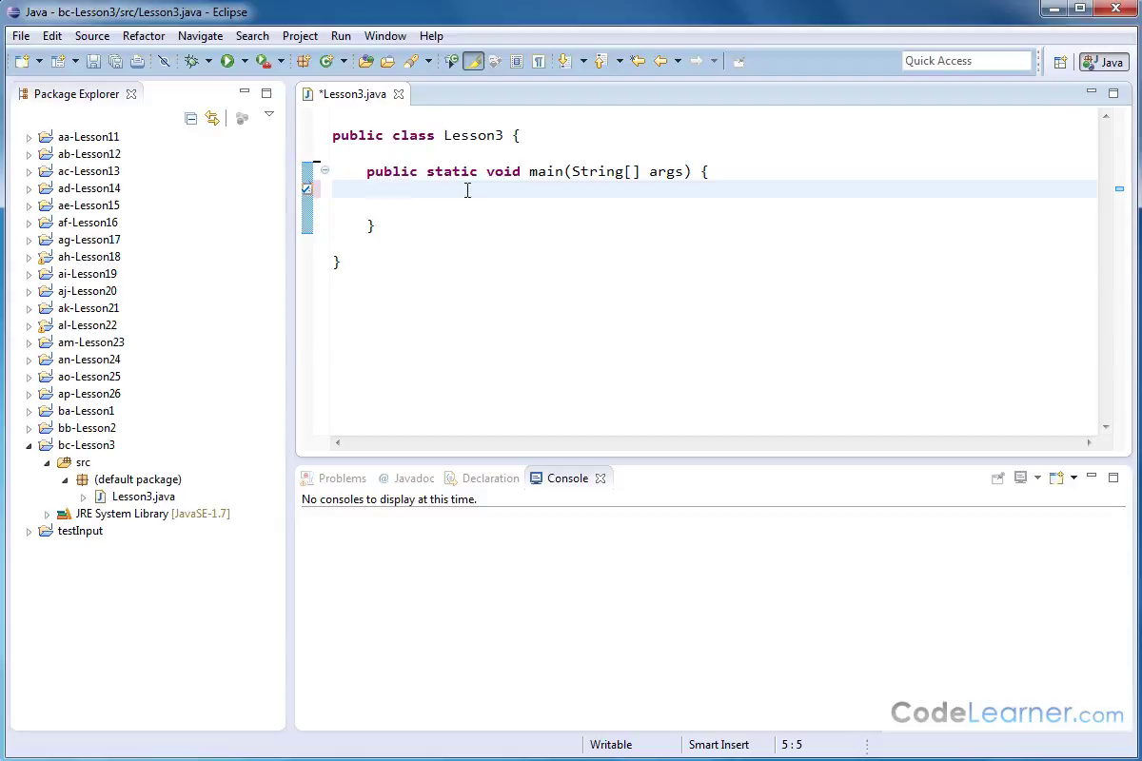Click the Open Console icon
Viewport: 1142px width, 761px height.
pos(1056,478)
